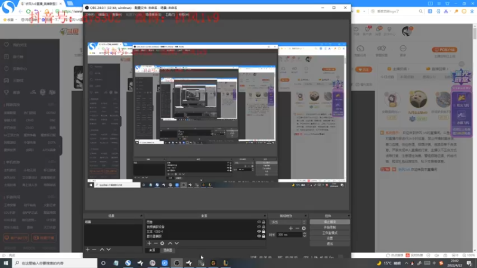Image resolution: width=477 pixels, height=268 pixels.
Task: Open transition properties gear icon
Action: [303, 228]
